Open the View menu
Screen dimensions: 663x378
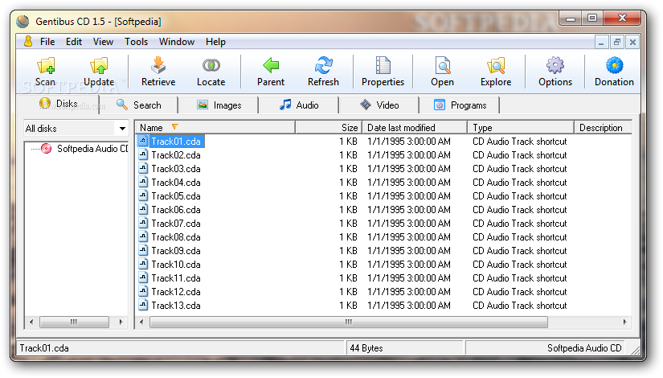point(103,42)
